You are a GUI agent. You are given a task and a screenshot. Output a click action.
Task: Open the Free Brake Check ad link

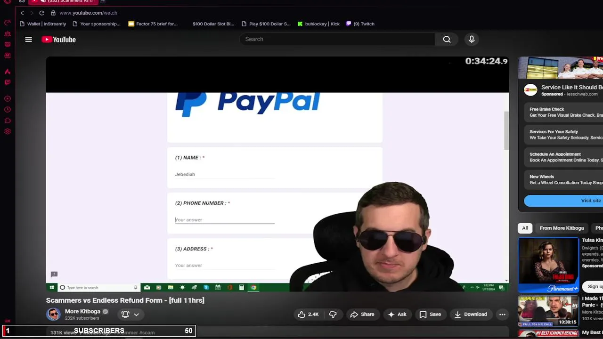[563, 112]
